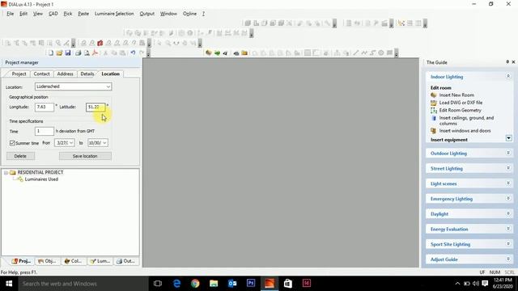Open the Summer time 'to' date dropdown
Image resolution: width=518 pixels, height=291 pixels.
(104, 143)
